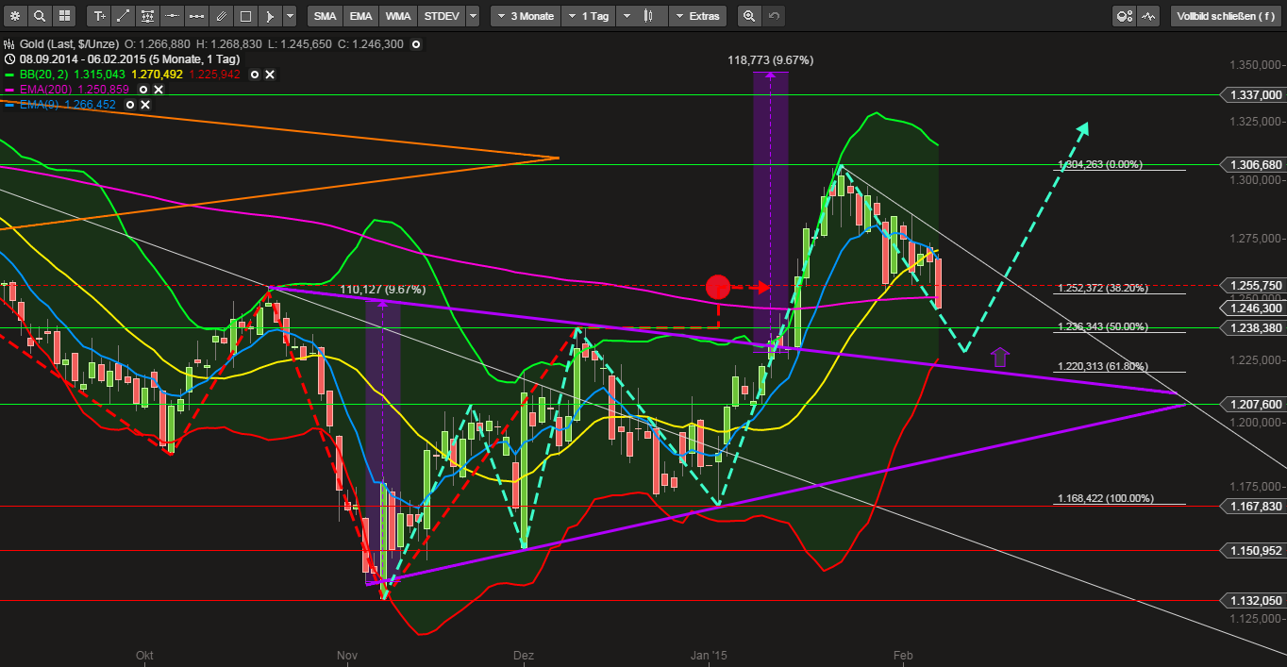Click Fibonacci label 1.220,313 (61.80%)
The height and width of the screenshot is (667, 1287).
1102,366
